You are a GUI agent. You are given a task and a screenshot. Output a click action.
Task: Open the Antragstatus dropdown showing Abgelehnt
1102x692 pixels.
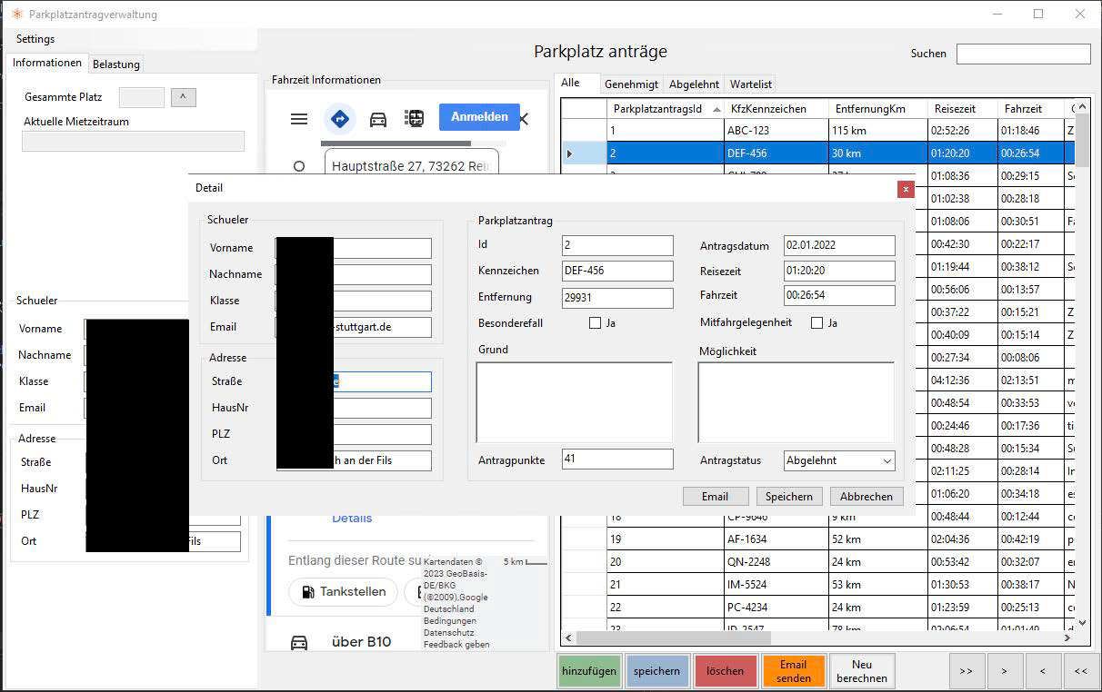(837, 460)
